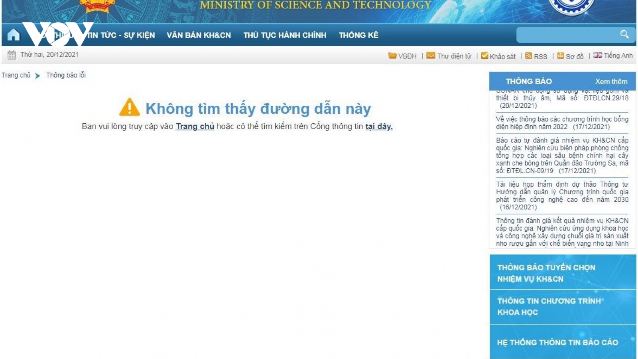Open notice about công nghệ cao đến 2030
638x359 pixels.
pyautogui.click(x=562, y=195)
